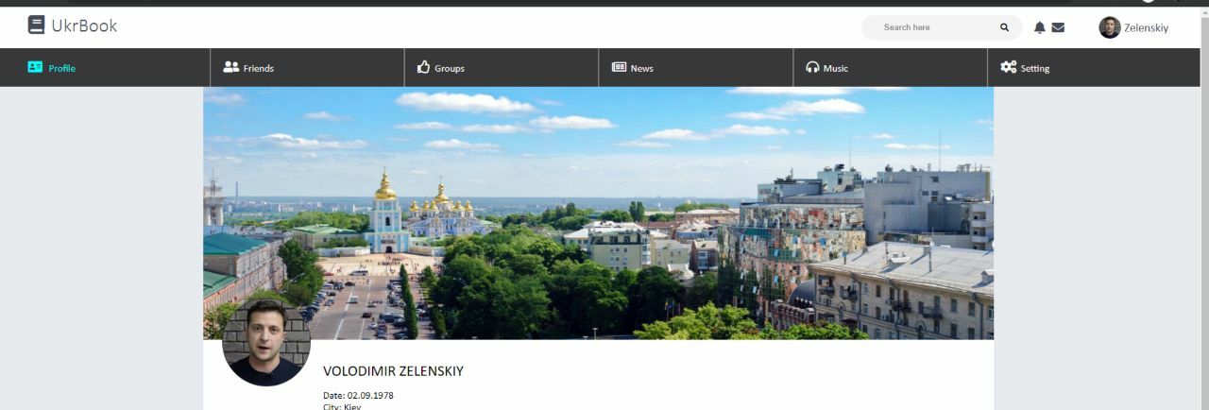Open messages via the envelope icon
This screenshot has height=410, width=1209.
point(1058,27)
